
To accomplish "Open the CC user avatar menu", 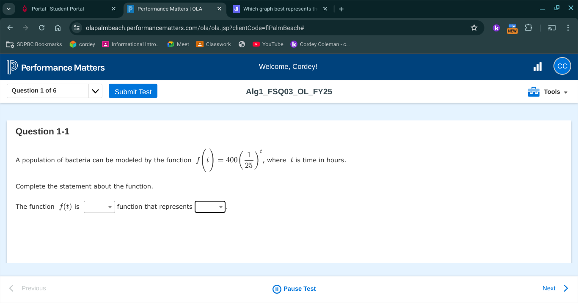I will (x=562, y=66).
